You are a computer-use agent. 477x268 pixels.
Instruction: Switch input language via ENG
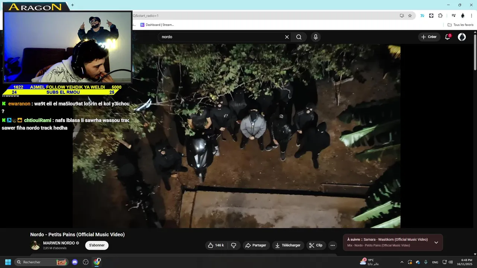pos(435,262)
